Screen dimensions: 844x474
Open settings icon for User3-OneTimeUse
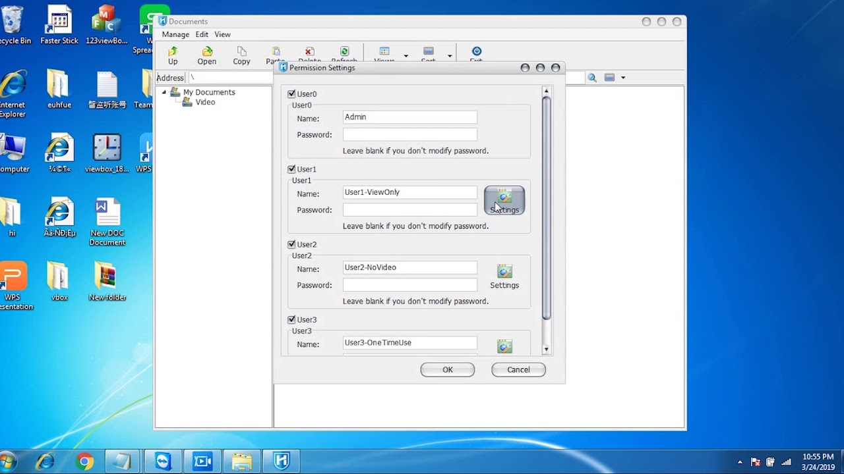tap(504, 346)
